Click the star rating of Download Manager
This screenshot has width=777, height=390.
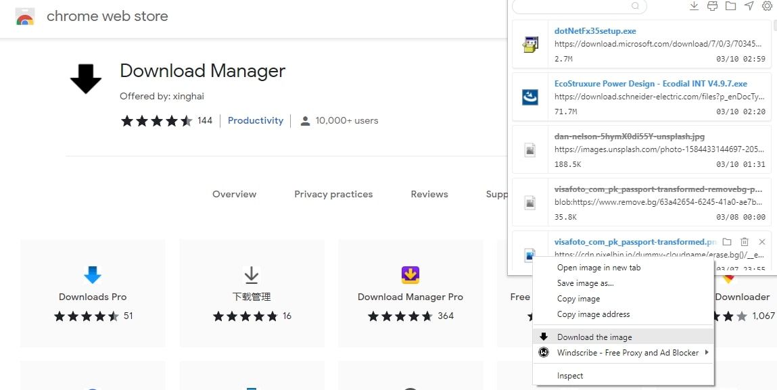point(157,120)
